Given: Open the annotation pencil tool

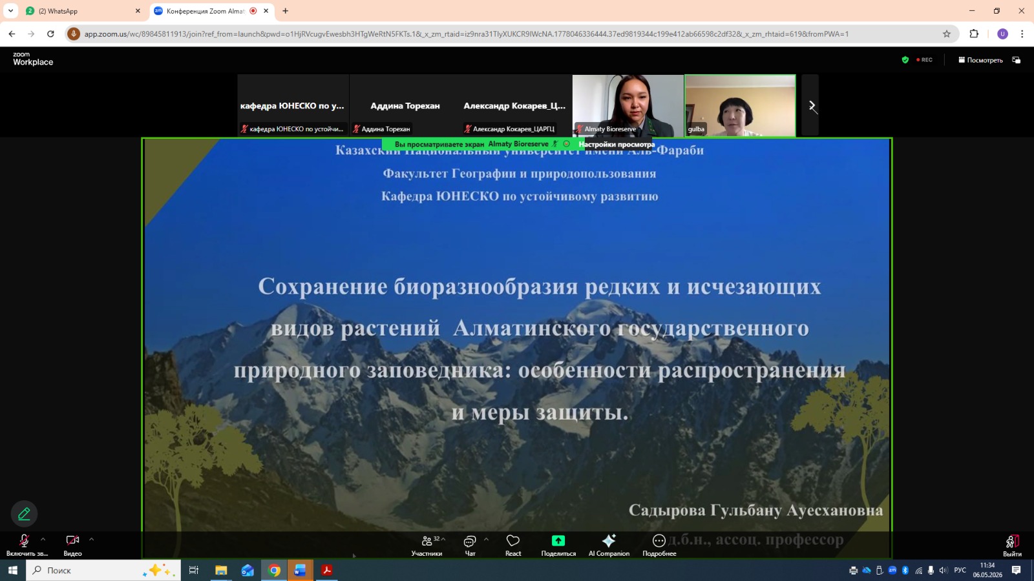Looking at the screenshot, I should click(25, 514).
